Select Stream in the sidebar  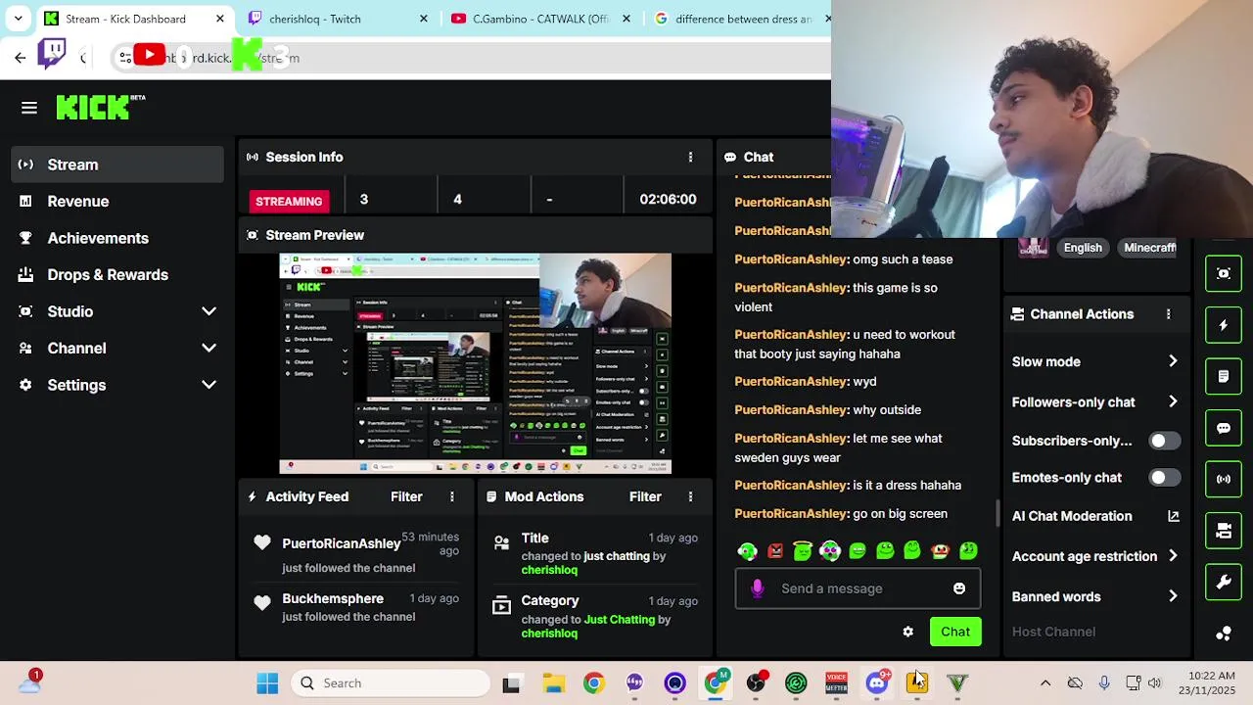click(x=117, y=164)
